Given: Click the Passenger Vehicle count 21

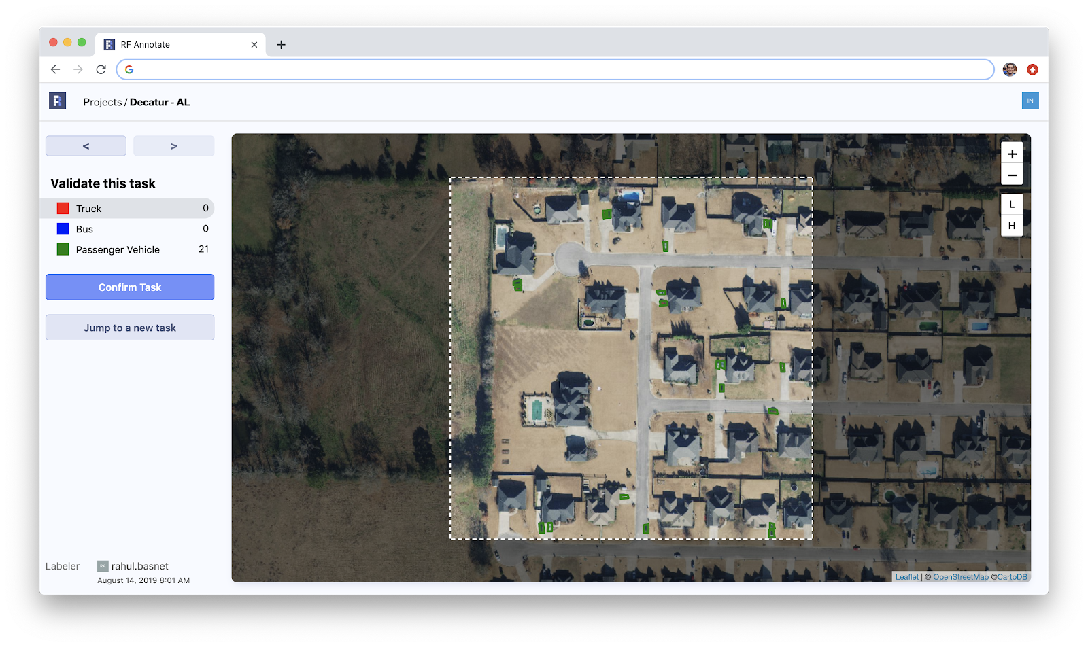Looking at the screenshot, I should point(203,249).
